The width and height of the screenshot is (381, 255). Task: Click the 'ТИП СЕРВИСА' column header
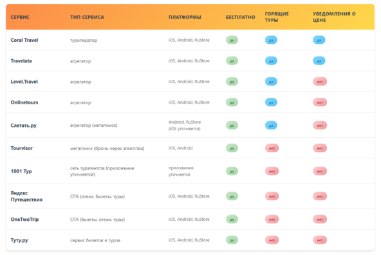pyautogui.click(x=87, y=17)
